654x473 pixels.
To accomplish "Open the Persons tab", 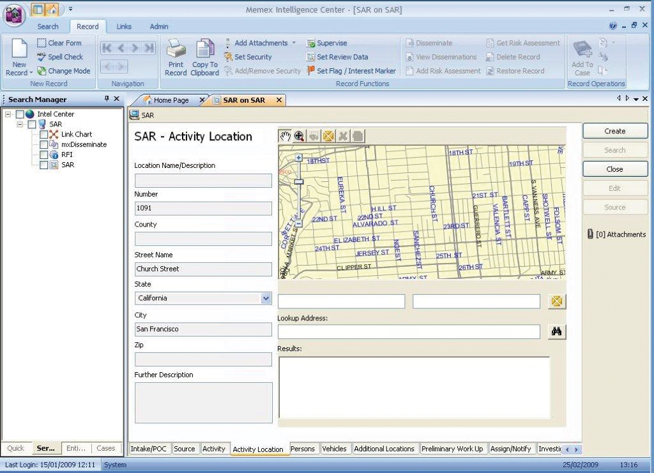I will 303,449.
